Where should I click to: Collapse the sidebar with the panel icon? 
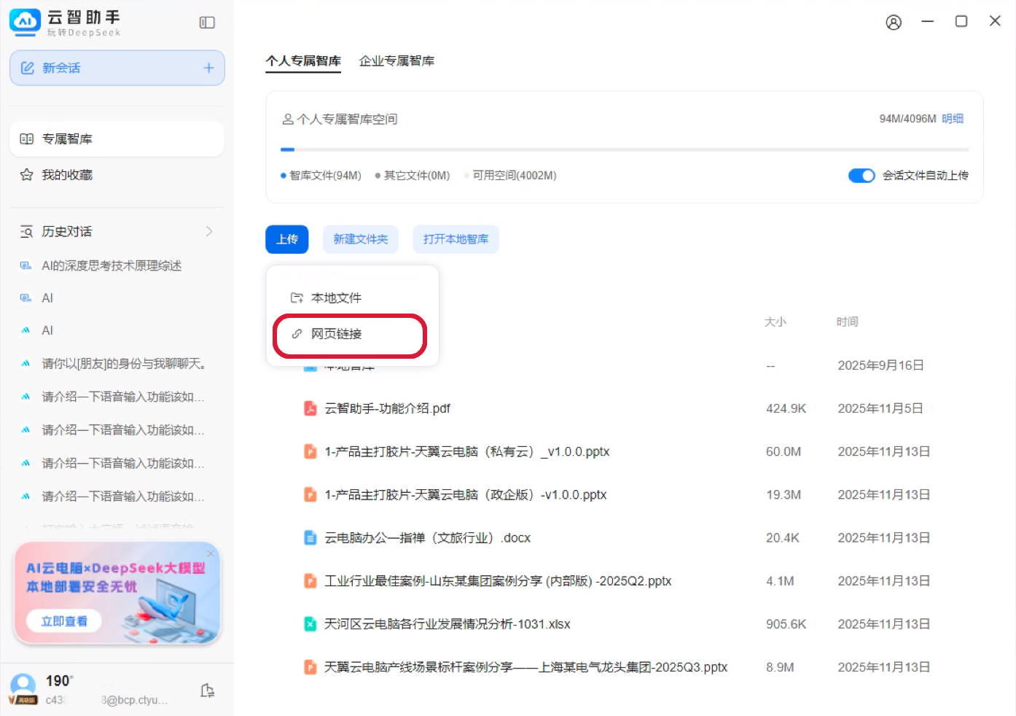coord(207,23)
